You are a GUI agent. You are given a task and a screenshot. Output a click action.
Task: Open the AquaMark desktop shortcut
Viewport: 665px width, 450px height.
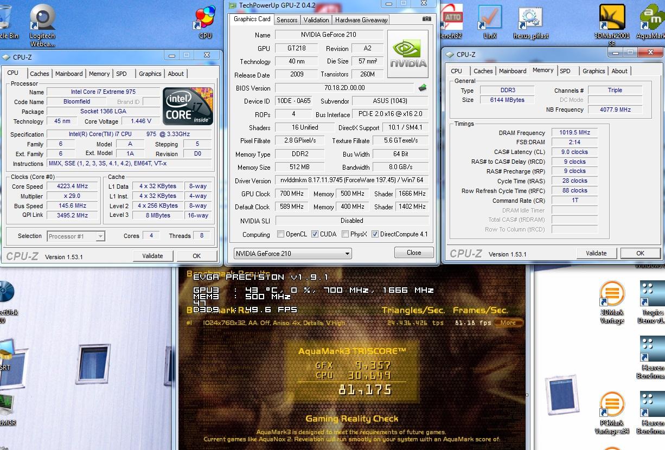(651, 23)
